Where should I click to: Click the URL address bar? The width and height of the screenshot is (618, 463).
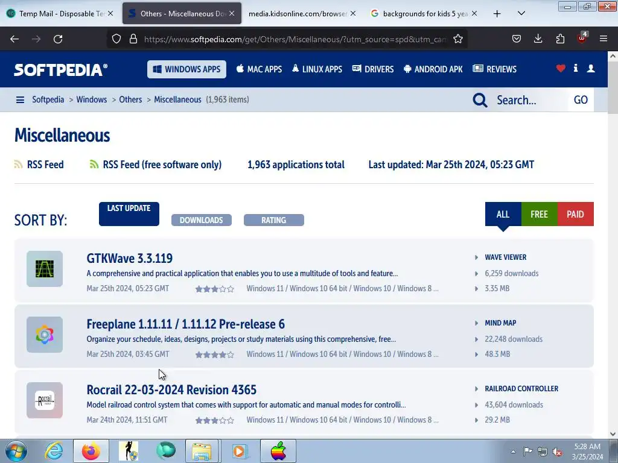[296, 39]
